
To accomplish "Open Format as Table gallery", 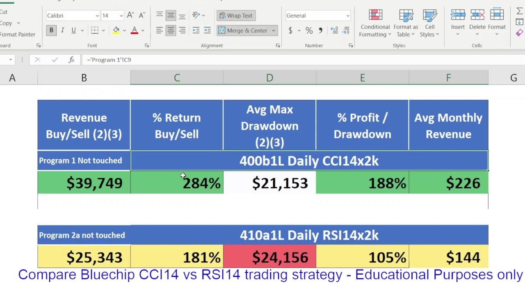I will point(406,24).
